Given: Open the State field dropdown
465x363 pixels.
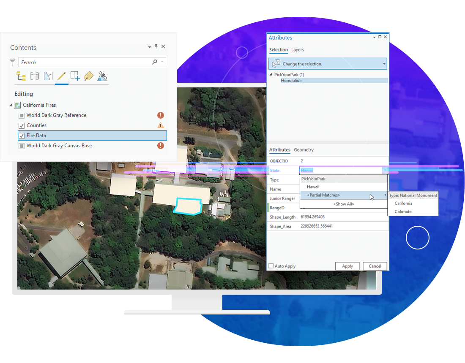Looking at the screenshot, I should (385, 170).
